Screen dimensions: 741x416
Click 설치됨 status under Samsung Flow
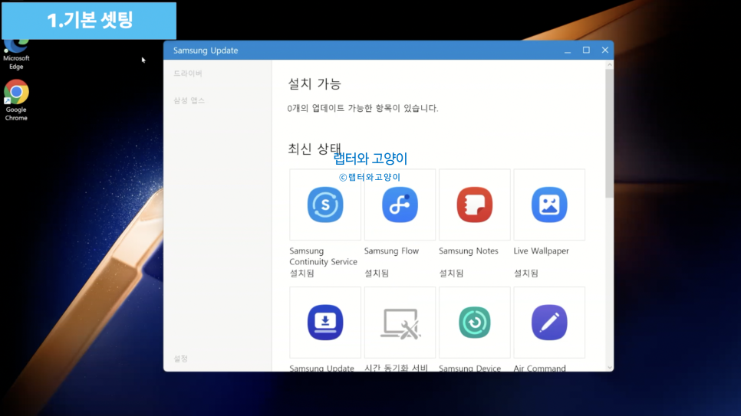tap(376, 273)
